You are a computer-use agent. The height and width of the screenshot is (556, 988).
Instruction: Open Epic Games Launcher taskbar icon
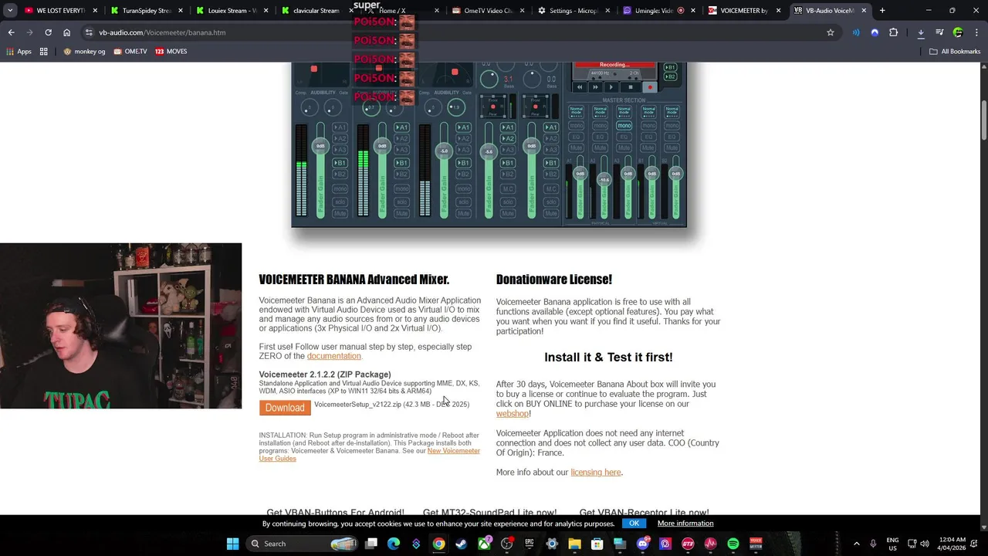click(x=530, y=544)
